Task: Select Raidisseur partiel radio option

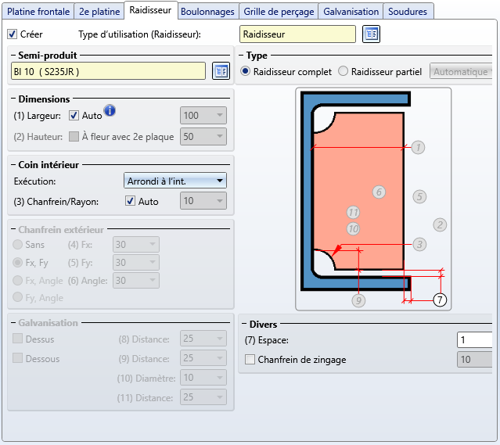Action: click(344, 71)
